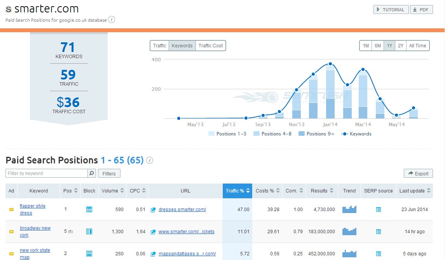View SERP source for new york state map

tap(378, 254)
